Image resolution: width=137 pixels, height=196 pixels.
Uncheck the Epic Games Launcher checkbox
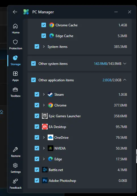pyautogui.click(x=37, y=116)
